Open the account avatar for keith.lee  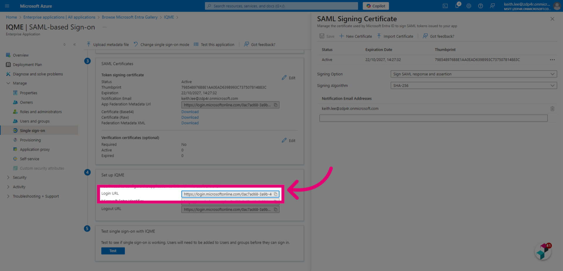(x=557, y=6)
